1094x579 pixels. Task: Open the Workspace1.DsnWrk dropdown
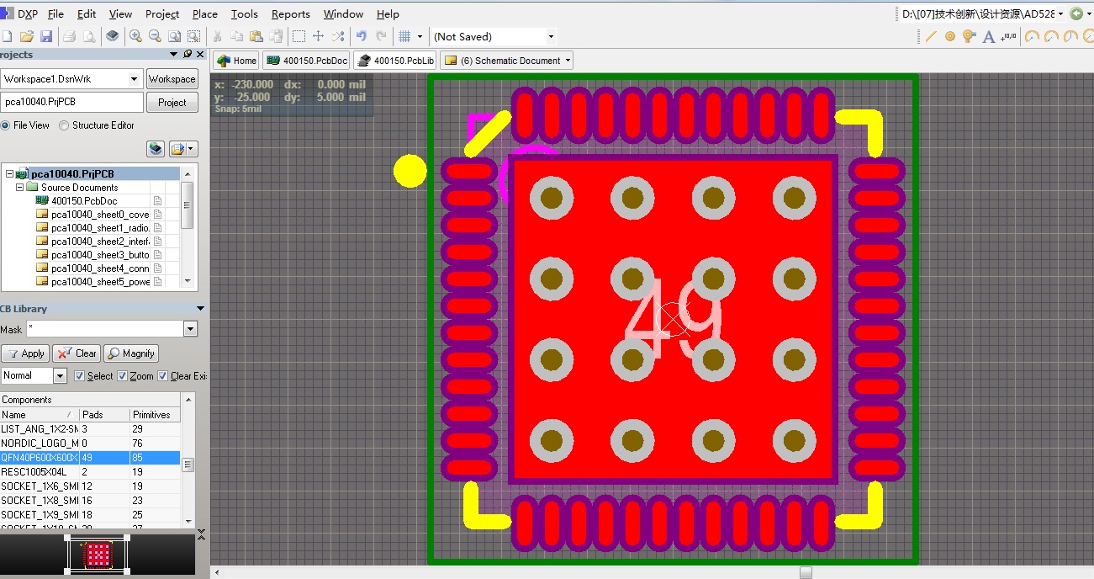pos(134,79)
